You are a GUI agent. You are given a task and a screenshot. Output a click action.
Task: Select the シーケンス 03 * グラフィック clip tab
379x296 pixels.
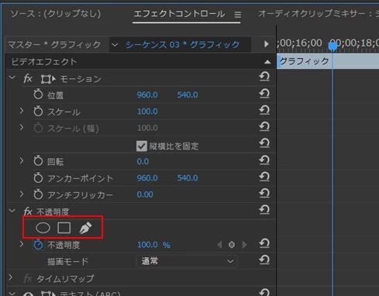(x=183, y=45)
